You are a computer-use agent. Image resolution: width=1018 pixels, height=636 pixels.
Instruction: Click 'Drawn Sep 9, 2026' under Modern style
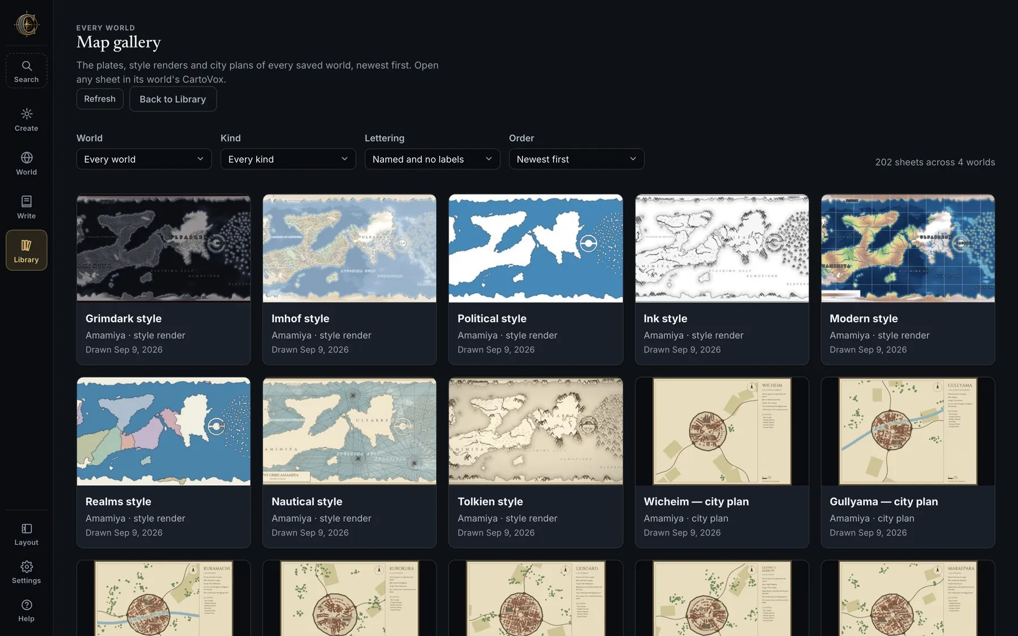868,350
